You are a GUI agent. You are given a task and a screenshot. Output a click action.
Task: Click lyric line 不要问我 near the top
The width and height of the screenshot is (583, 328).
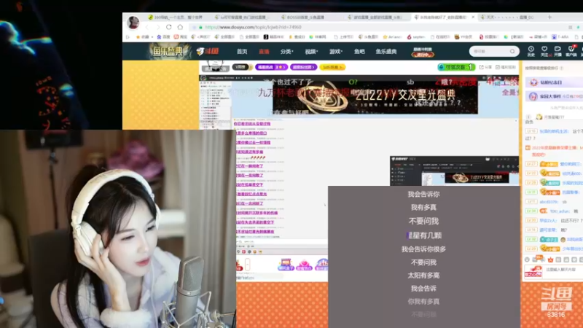coord(423,222)
